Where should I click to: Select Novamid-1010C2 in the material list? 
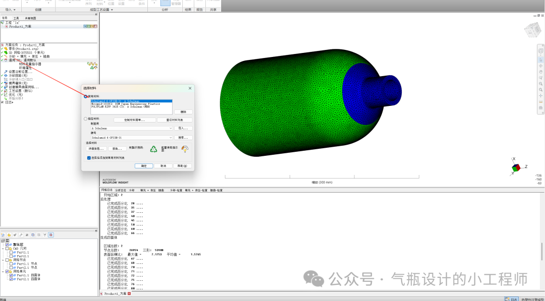(131, 104)
